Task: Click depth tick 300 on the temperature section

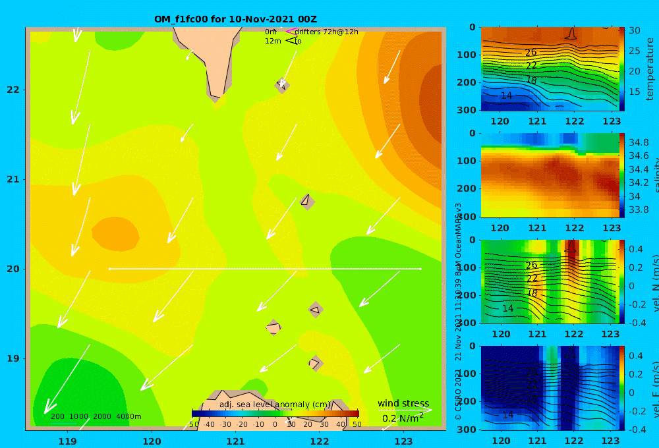Action: click(x=467, y=110)
